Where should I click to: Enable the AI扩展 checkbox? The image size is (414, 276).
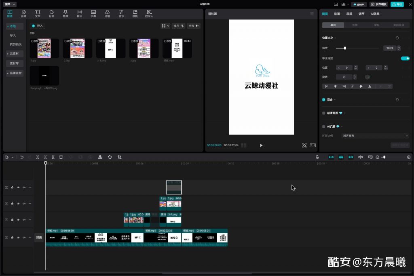click(324, 126)
